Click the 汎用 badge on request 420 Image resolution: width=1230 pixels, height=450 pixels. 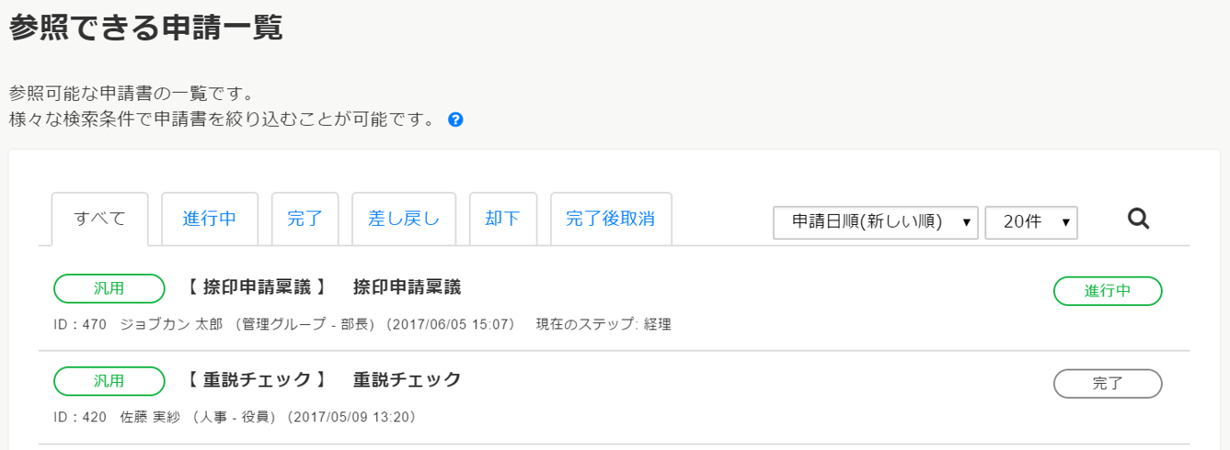(x=109, y=380)
